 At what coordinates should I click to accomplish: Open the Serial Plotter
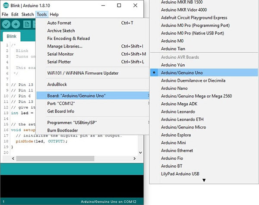tap(92, 62)
